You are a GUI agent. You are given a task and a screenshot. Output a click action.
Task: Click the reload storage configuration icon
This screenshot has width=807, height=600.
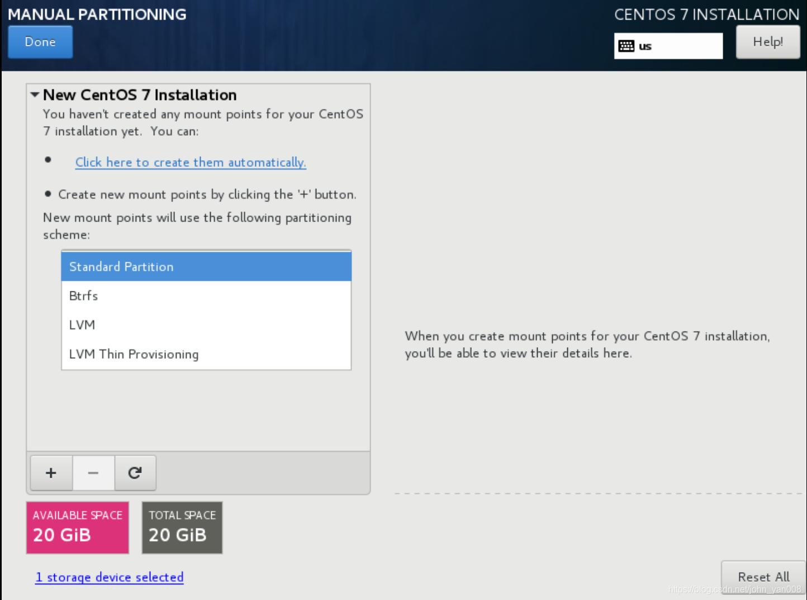coord(135,473)
